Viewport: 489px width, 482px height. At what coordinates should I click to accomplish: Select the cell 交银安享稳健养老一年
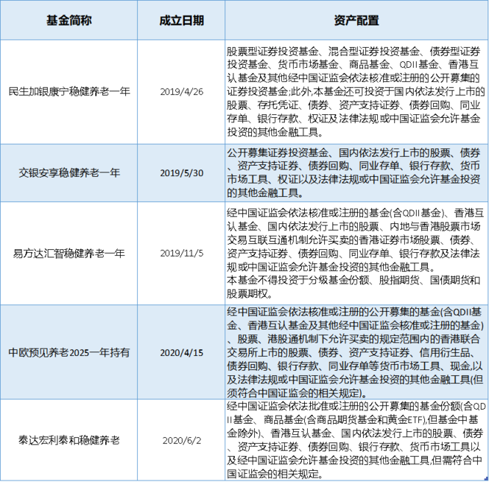69,172
